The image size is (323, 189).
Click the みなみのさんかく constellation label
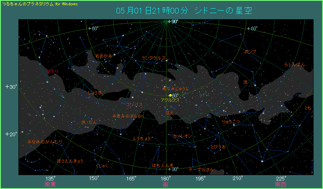tap(129, 116)
